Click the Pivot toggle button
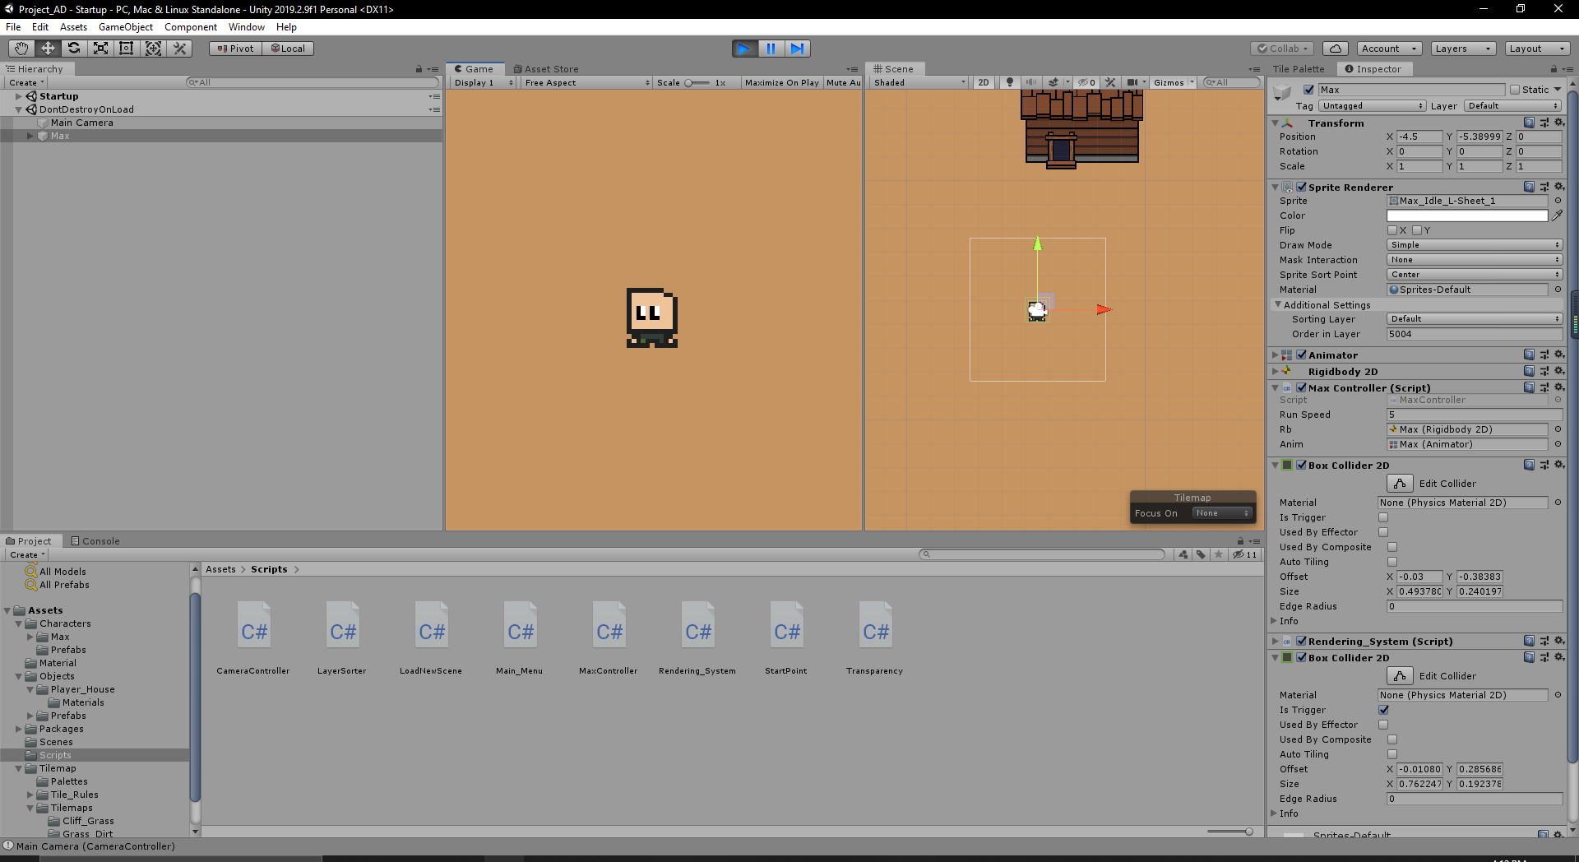Screen dimensions: 1579x862 pyautogui.click(x=235, y=49)
